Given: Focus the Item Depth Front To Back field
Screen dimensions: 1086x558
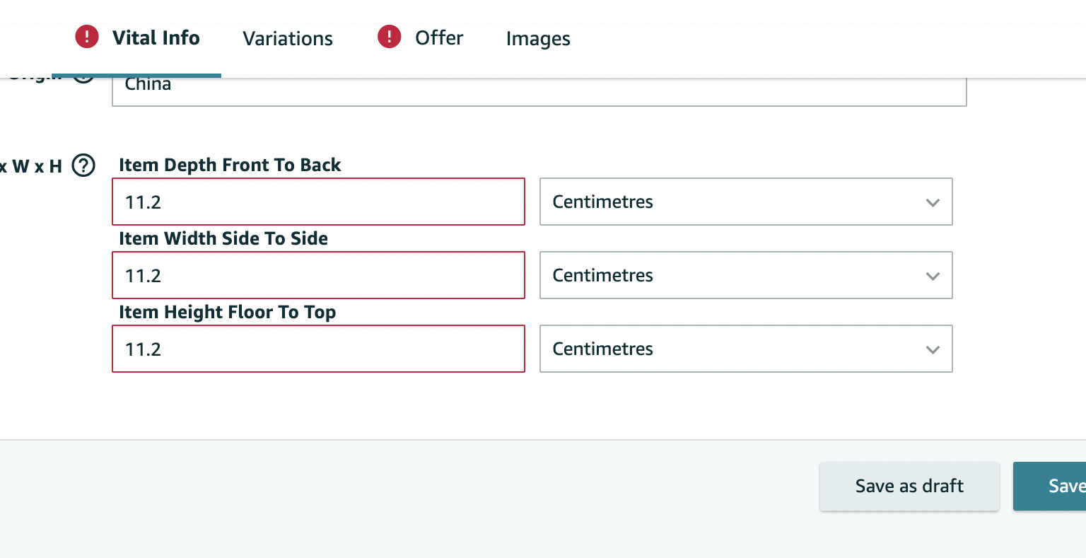Looking at the screenshot, I should click(318, 202).
